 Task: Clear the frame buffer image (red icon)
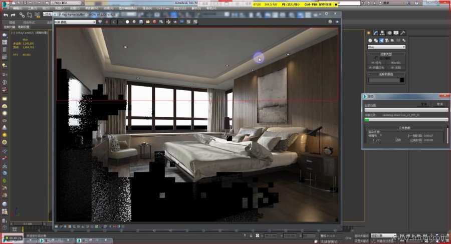pyautogui.click(x=154, y=22)
